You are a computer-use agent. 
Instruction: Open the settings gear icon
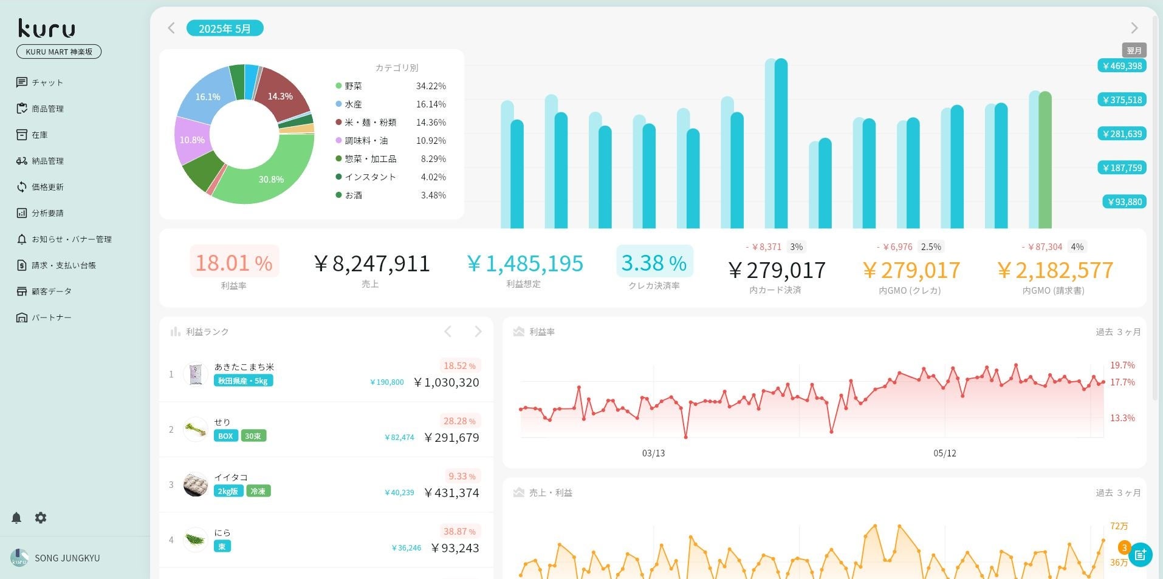(x=41, y=518)
